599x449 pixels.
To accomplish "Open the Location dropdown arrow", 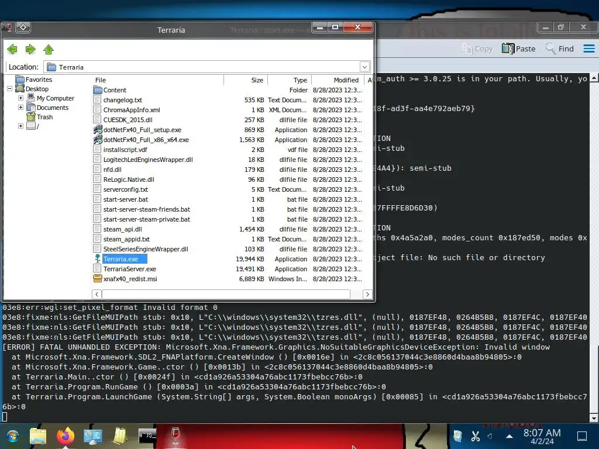I will (x=364, y=67).
